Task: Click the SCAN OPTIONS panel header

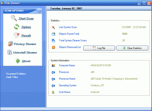Action: [x=22, y=11]
